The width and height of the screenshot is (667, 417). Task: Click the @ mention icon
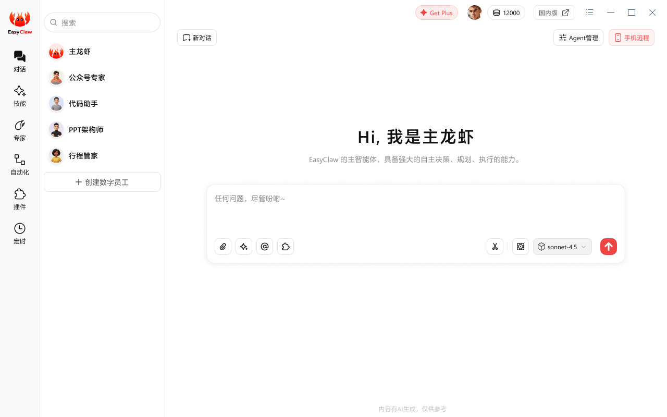pyautogui.click(x=265, y=247)
